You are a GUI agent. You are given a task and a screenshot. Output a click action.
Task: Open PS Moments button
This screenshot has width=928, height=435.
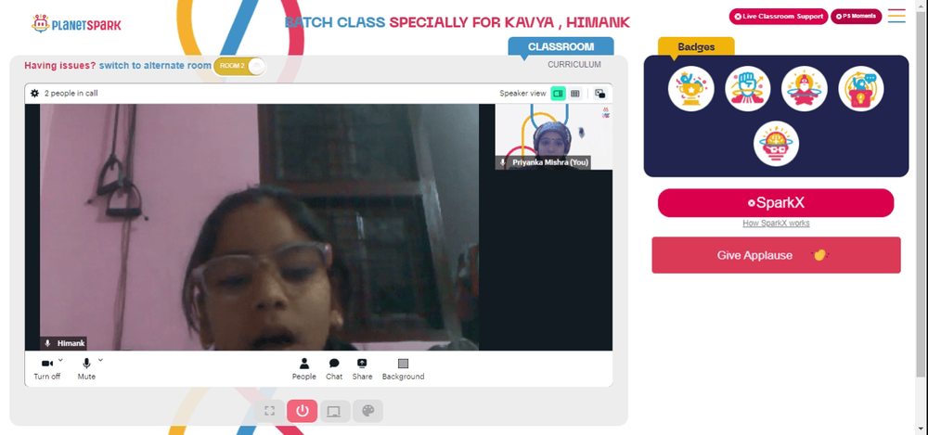(856, 17)
